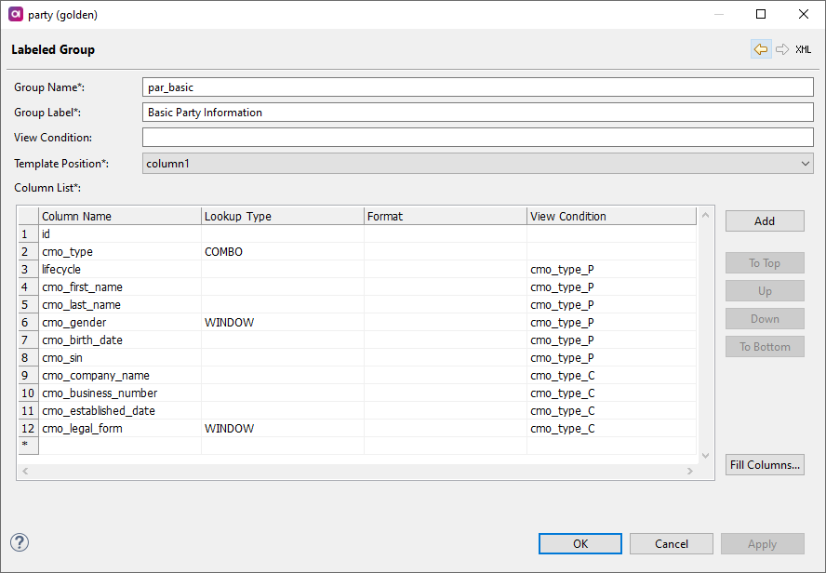826x573 pixels.
Task: Focus the empty View Condition field
Action: click(x=478, y=138)
